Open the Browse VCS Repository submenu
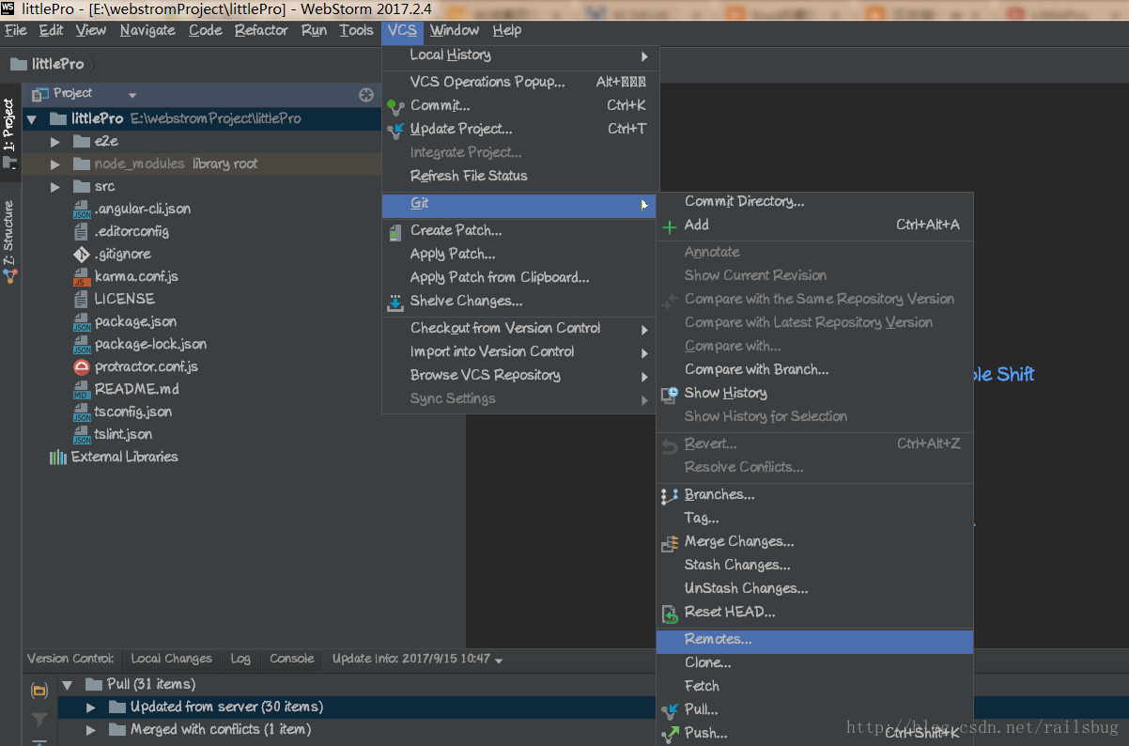1129x746 pixels. coord(519,376)
